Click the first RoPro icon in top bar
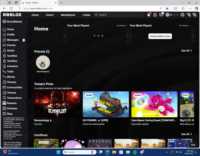 [188, 15]
